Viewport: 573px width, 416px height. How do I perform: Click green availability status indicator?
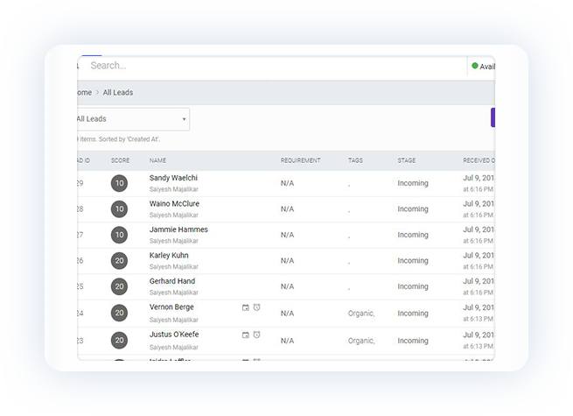(475, 66)
